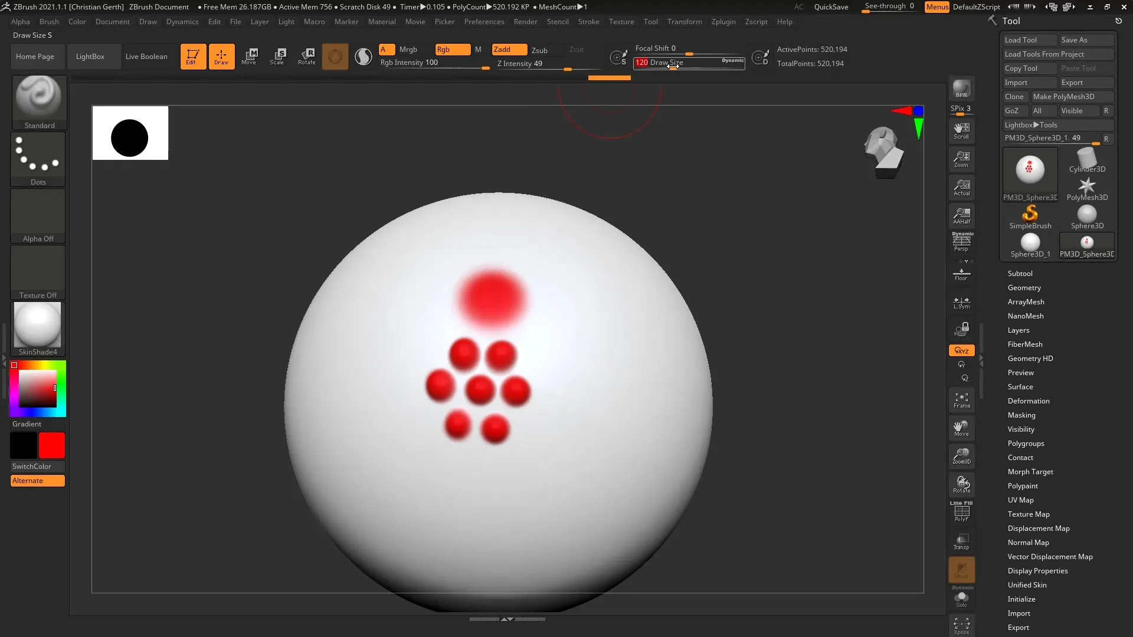Click the Frame mesh icon

pyautogui.click(x=961, y=400)
